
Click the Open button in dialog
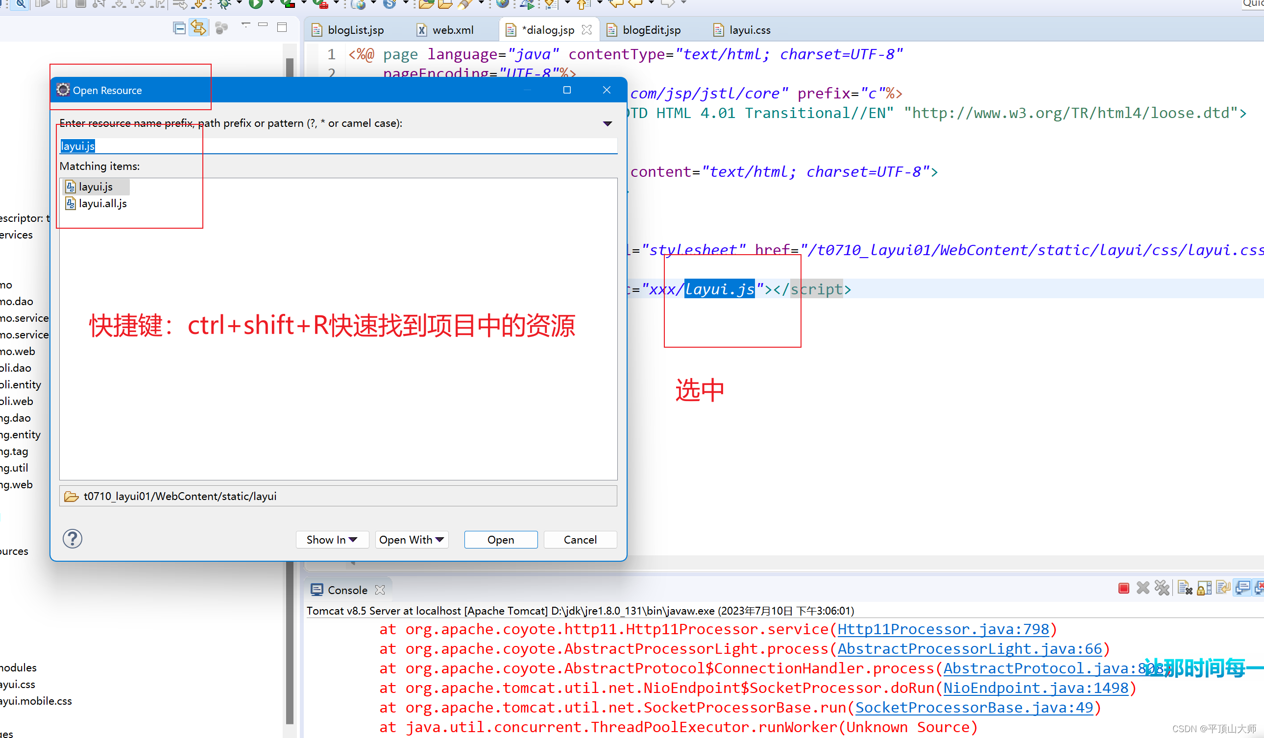[501, 540]
